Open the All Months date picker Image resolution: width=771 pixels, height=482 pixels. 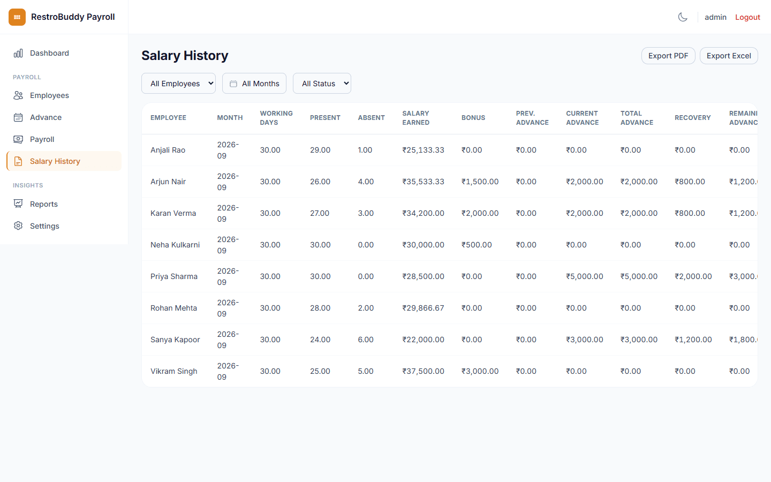click(254, 84)
